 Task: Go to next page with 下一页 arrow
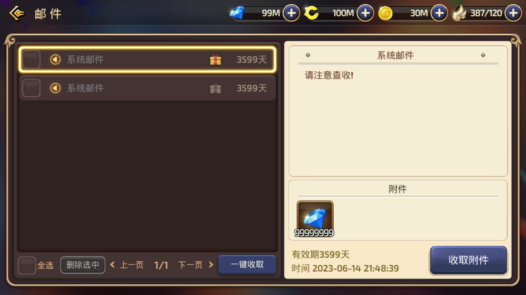211,265
